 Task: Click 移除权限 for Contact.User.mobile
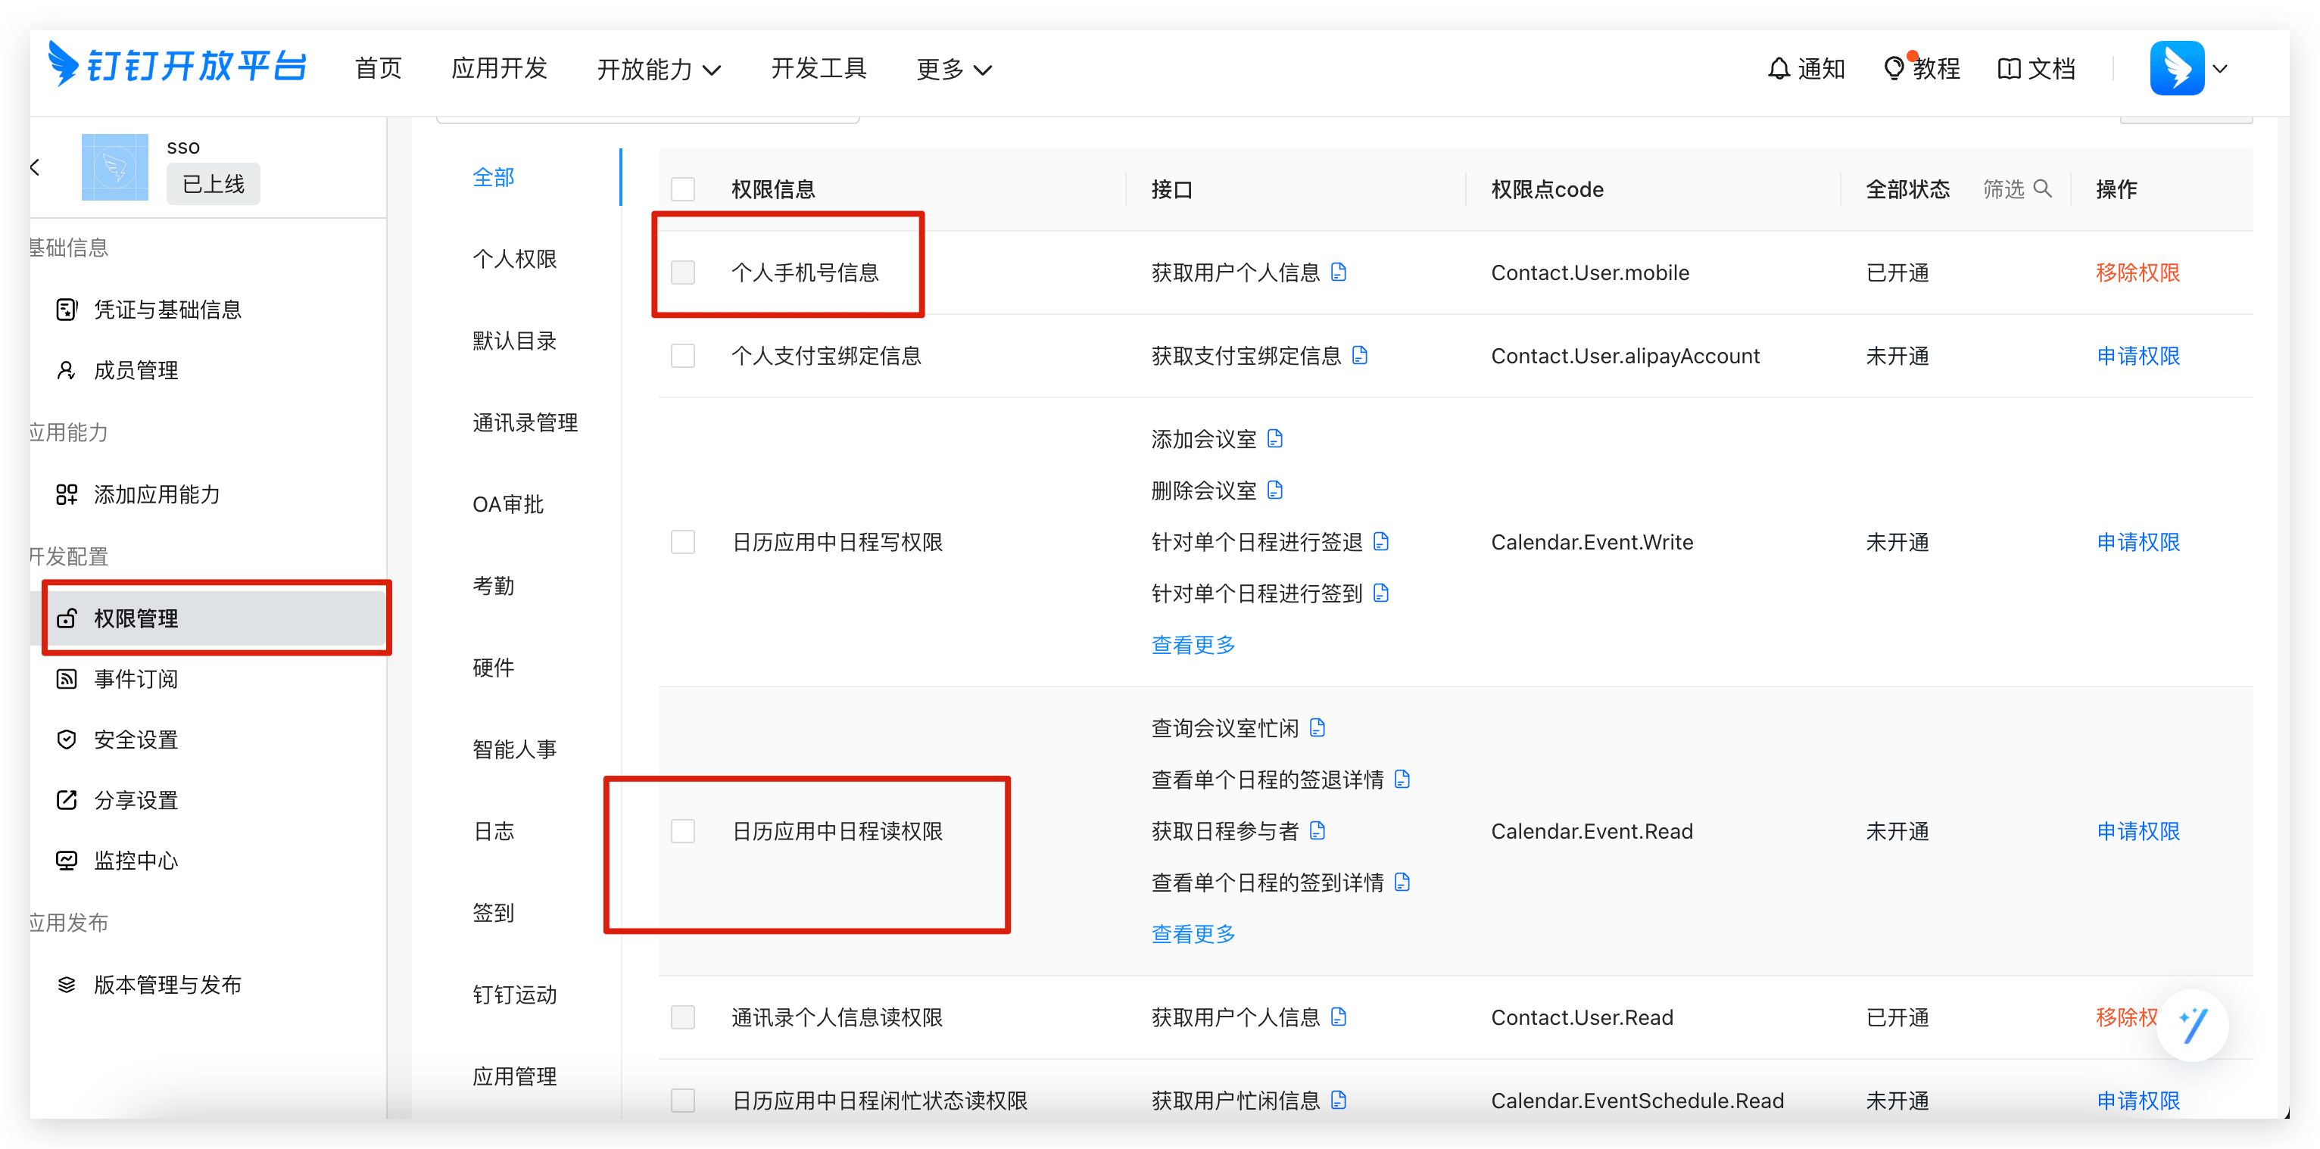(2138, 272)
